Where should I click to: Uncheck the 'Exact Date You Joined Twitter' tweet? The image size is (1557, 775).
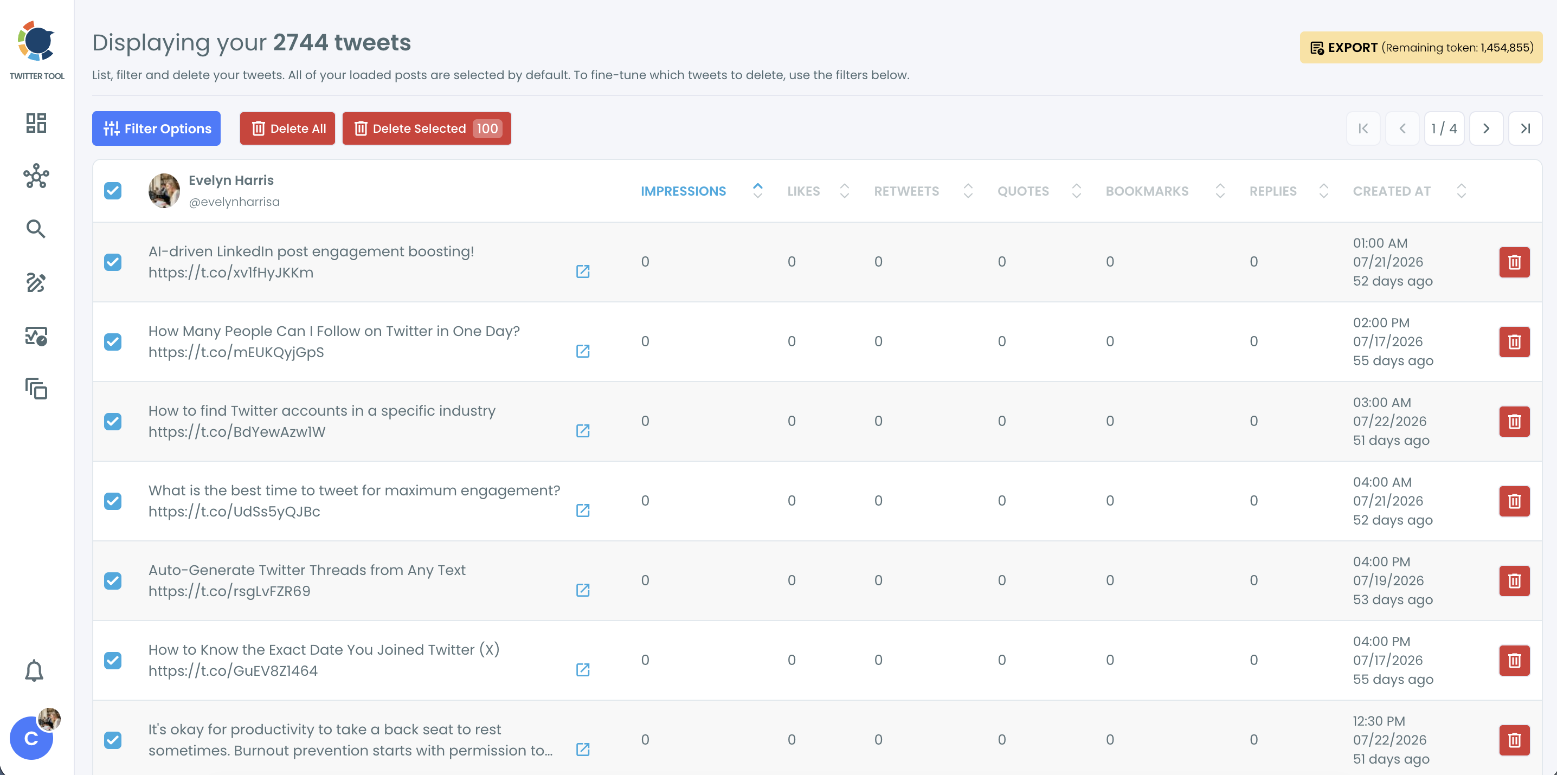click(x=112, y=661)
